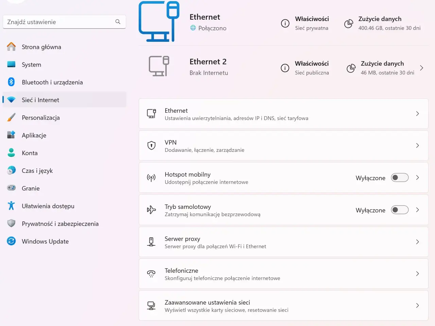Click Dodawanie, łączenie, zarządzanie description

point(205,150)
